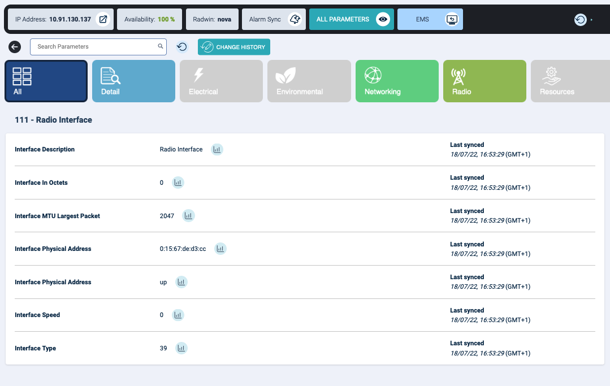Screen dimensions: 610x386
Task: Click the edit IP address icon
Action: click(103, 19)
